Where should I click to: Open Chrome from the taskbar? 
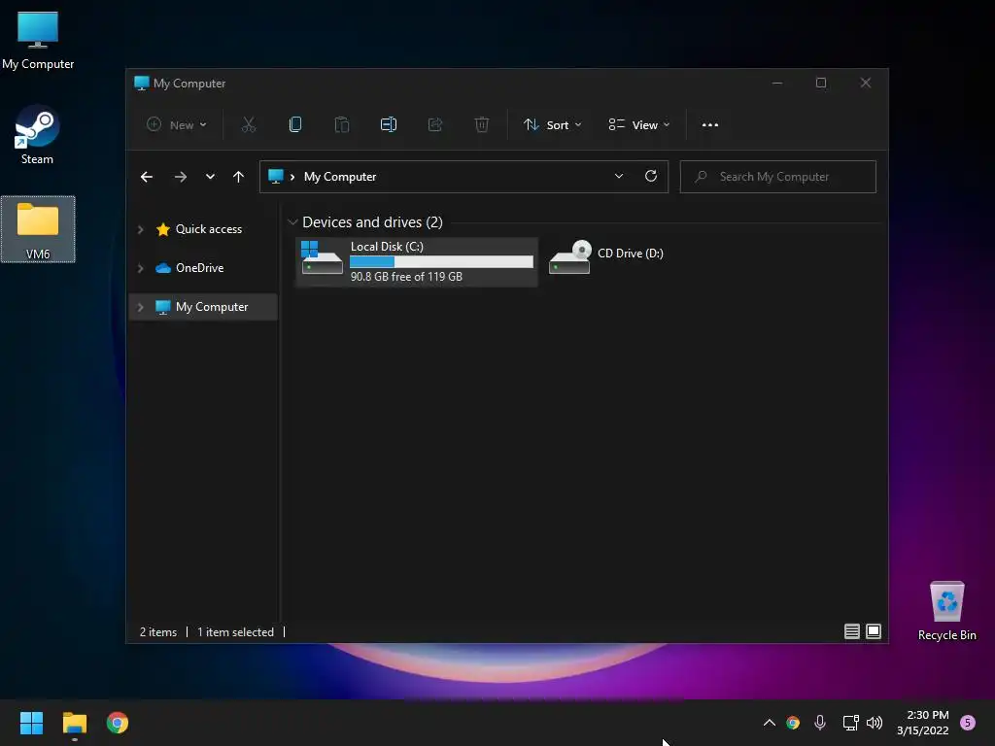(x=118, y=723)
